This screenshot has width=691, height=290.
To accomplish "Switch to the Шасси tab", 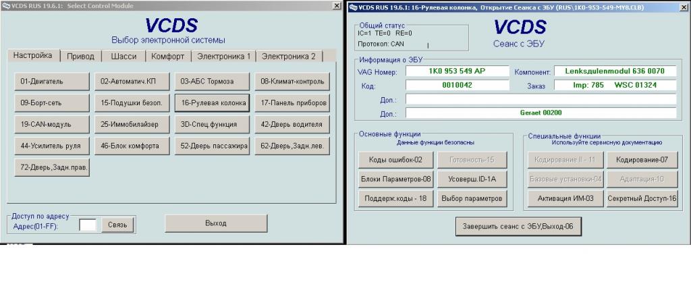I will [x=123, y=56].
